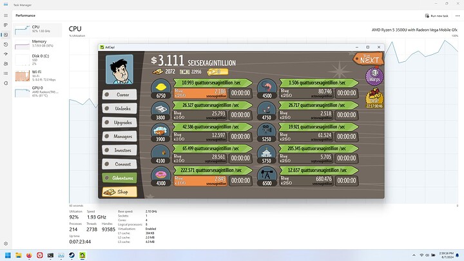The width and height of the screenshot is (464, 261).
Task: Expand Task Manager hamburger navigation menu
Action: (6, 15)
